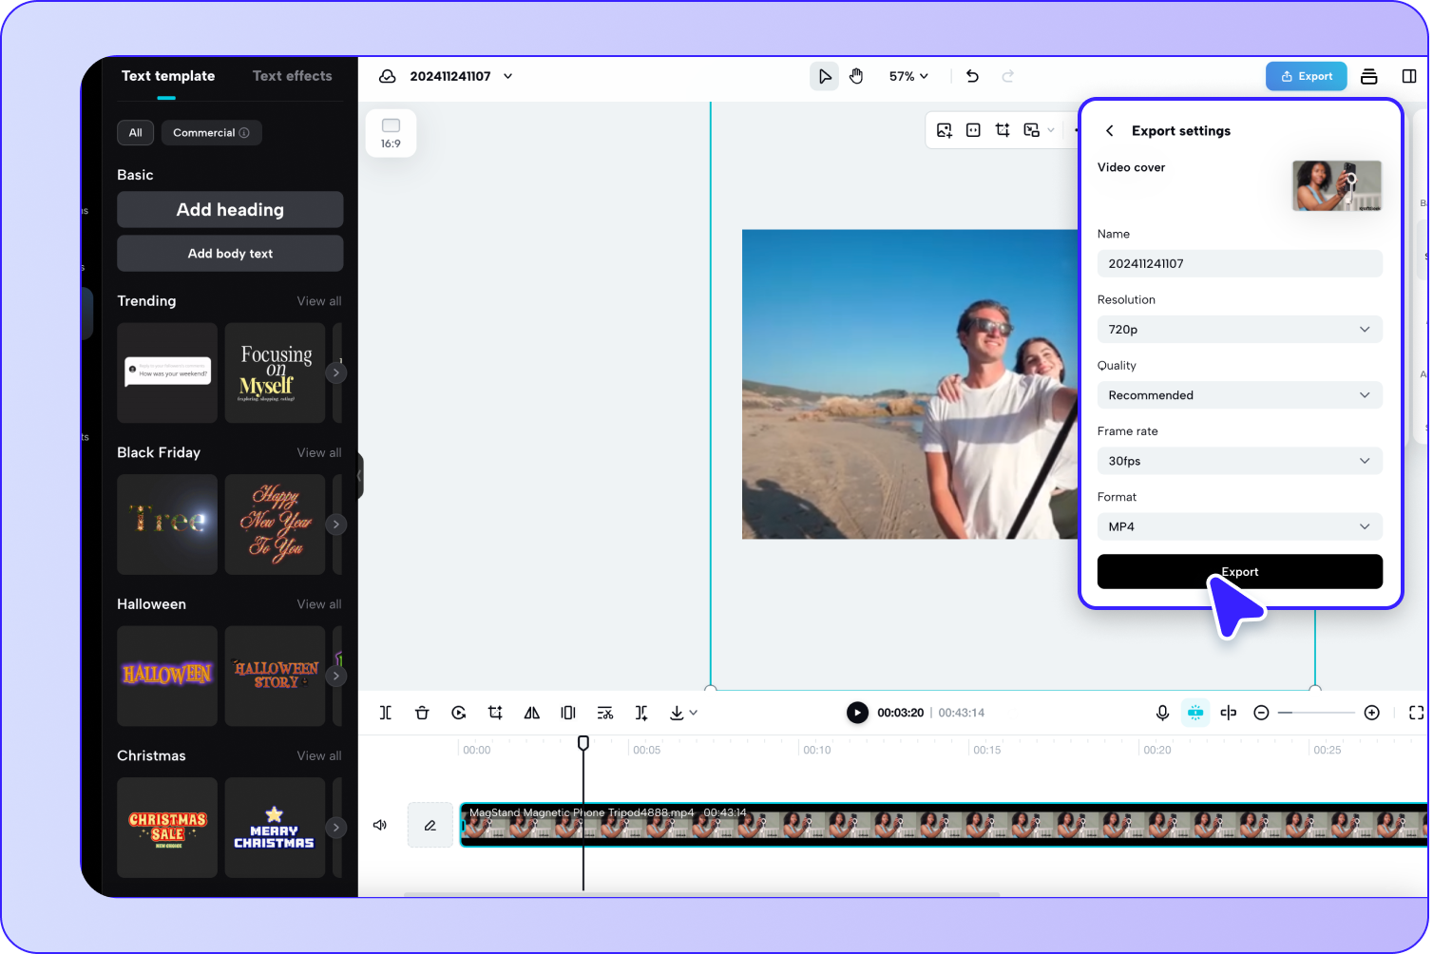Viewport: 1433px width, 954px height.
Task: Click View all next to Black Friday
Action: (319, 453)
